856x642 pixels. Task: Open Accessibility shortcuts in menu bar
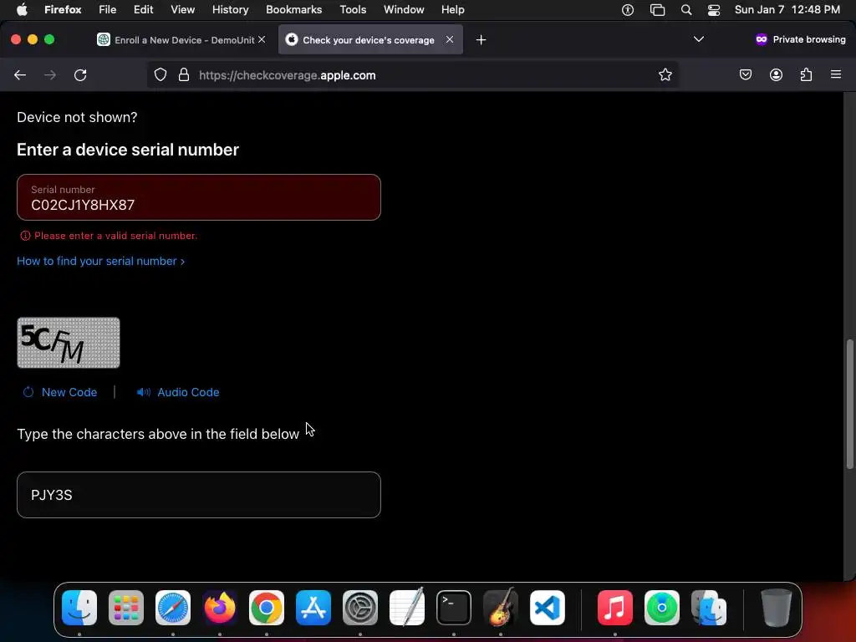click(628, 10)
